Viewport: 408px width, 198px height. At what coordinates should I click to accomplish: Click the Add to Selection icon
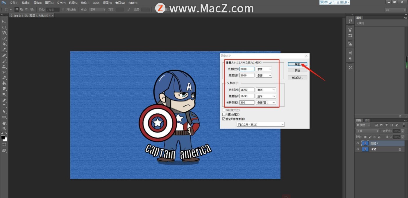(22, 10)
